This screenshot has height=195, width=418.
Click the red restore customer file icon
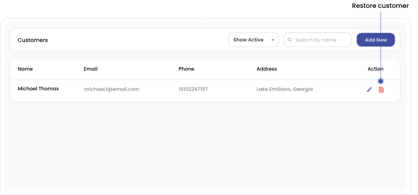tap(381, 90)
